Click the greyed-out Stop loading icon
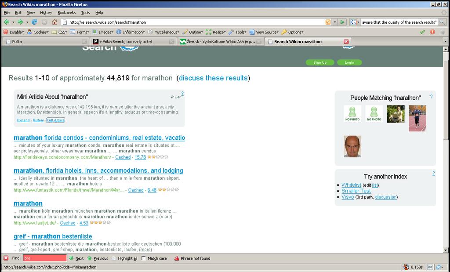Screen dimensions: 450x272 pyautogui.click(x=44, y=22)
